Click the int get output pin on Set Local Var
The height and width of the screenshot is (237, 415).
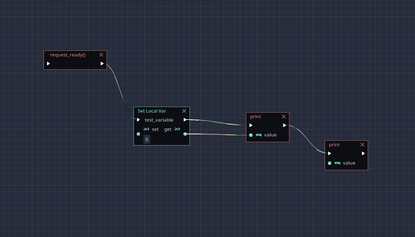point(185,134)
